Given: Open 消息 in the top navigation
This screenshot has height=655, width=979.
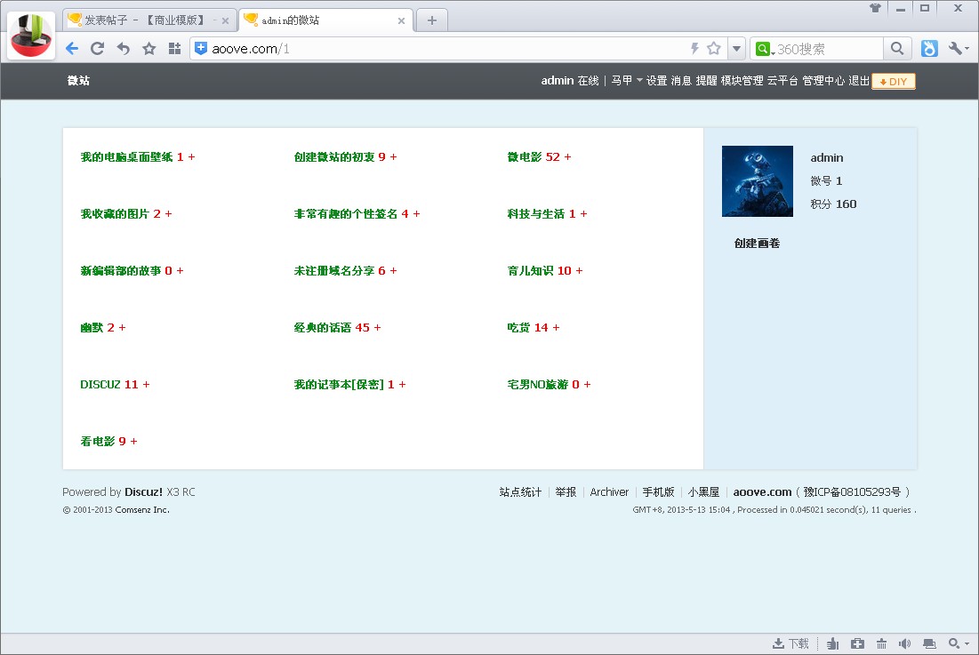Looking at the screenshot, I should tap(681, 81).
